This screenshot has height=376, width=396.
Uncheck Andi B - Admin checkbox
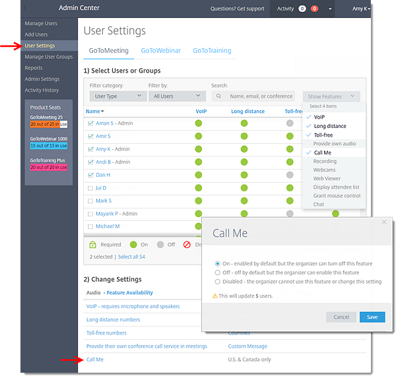[x=90, y=162]
